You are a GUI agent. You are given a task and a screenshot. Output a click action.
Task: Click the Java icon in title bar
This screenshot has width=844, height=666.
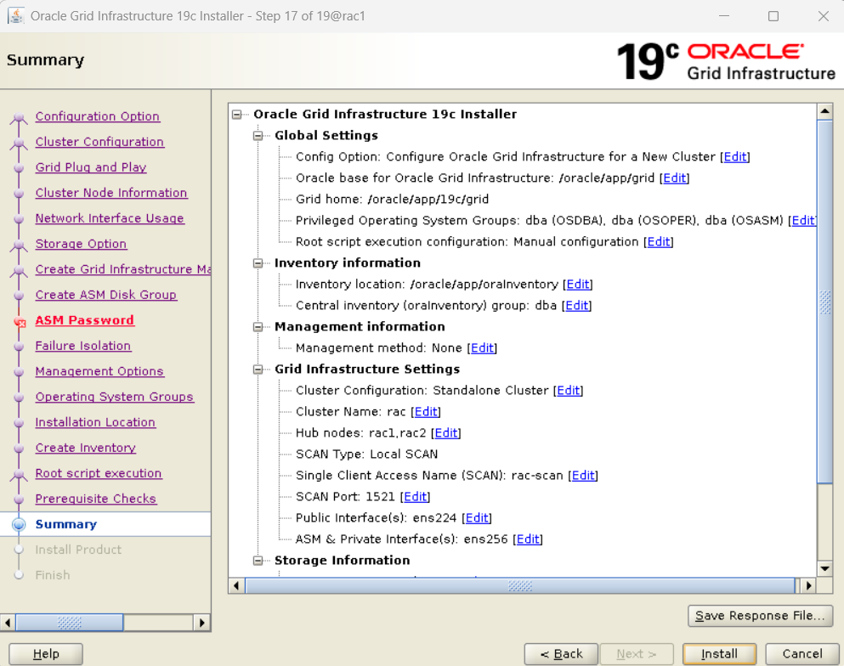point(15,16)
